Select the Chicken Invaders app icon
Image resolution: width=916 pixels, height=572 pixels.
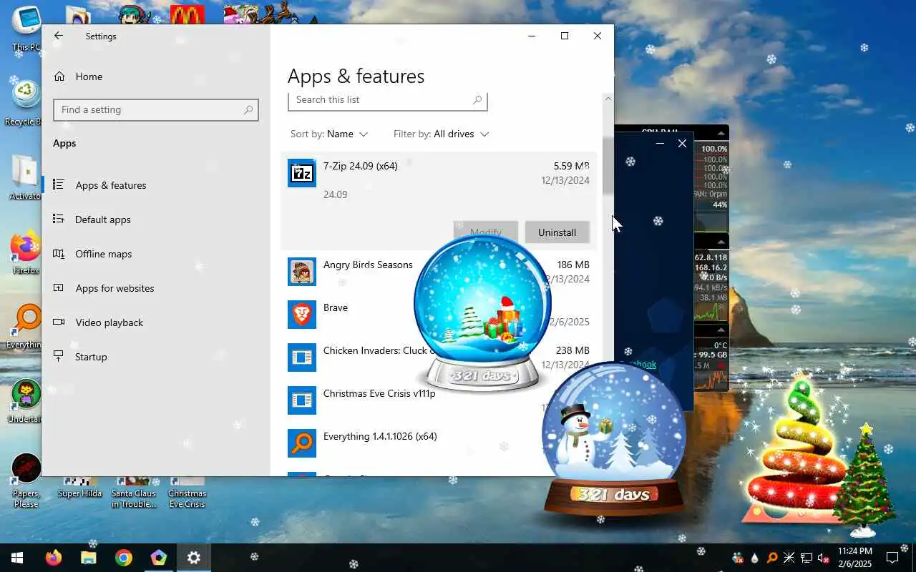[302, 357]
